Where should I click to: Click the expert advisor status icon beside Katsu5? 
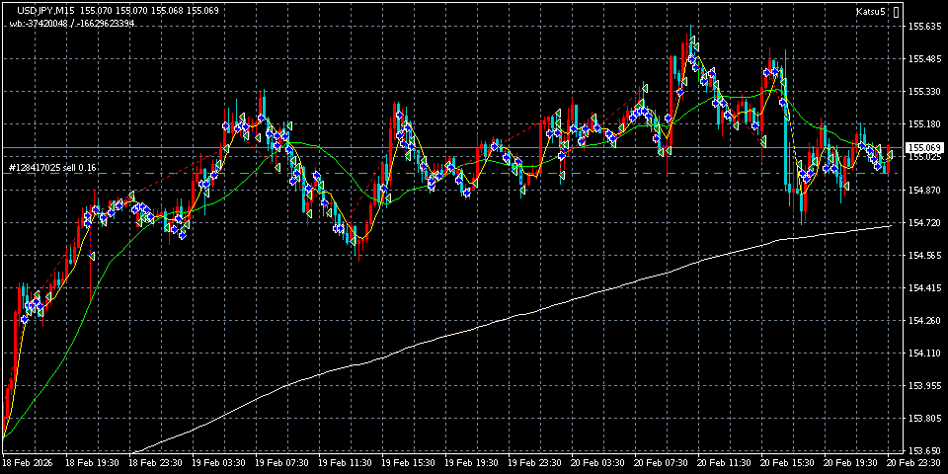(897, 12)
